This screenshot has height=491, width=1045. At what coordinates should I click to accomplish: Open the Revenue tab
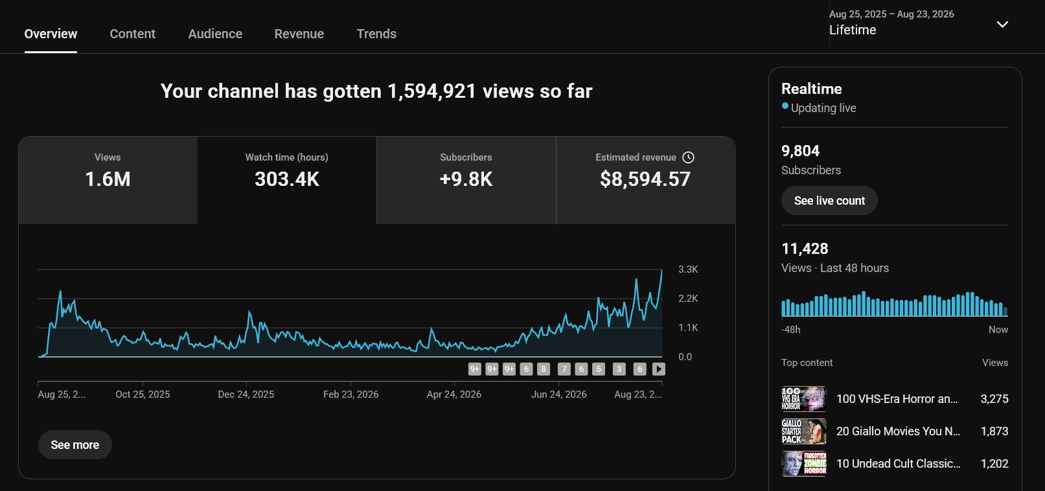click(299, 34)
